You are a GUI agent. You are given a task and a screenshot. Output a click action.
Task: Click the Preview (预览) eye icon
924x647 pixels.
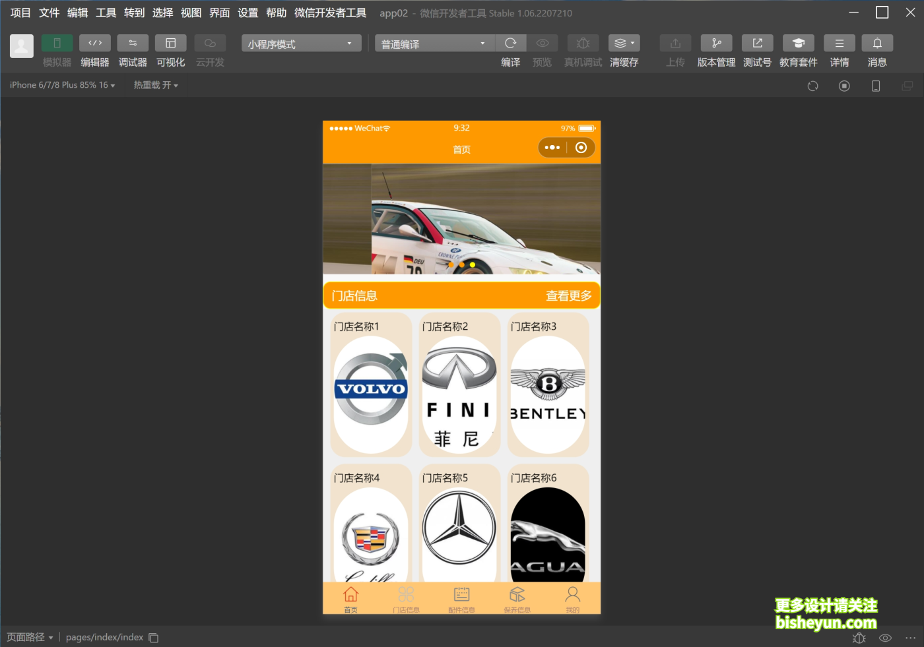click(x=542, y=43)
